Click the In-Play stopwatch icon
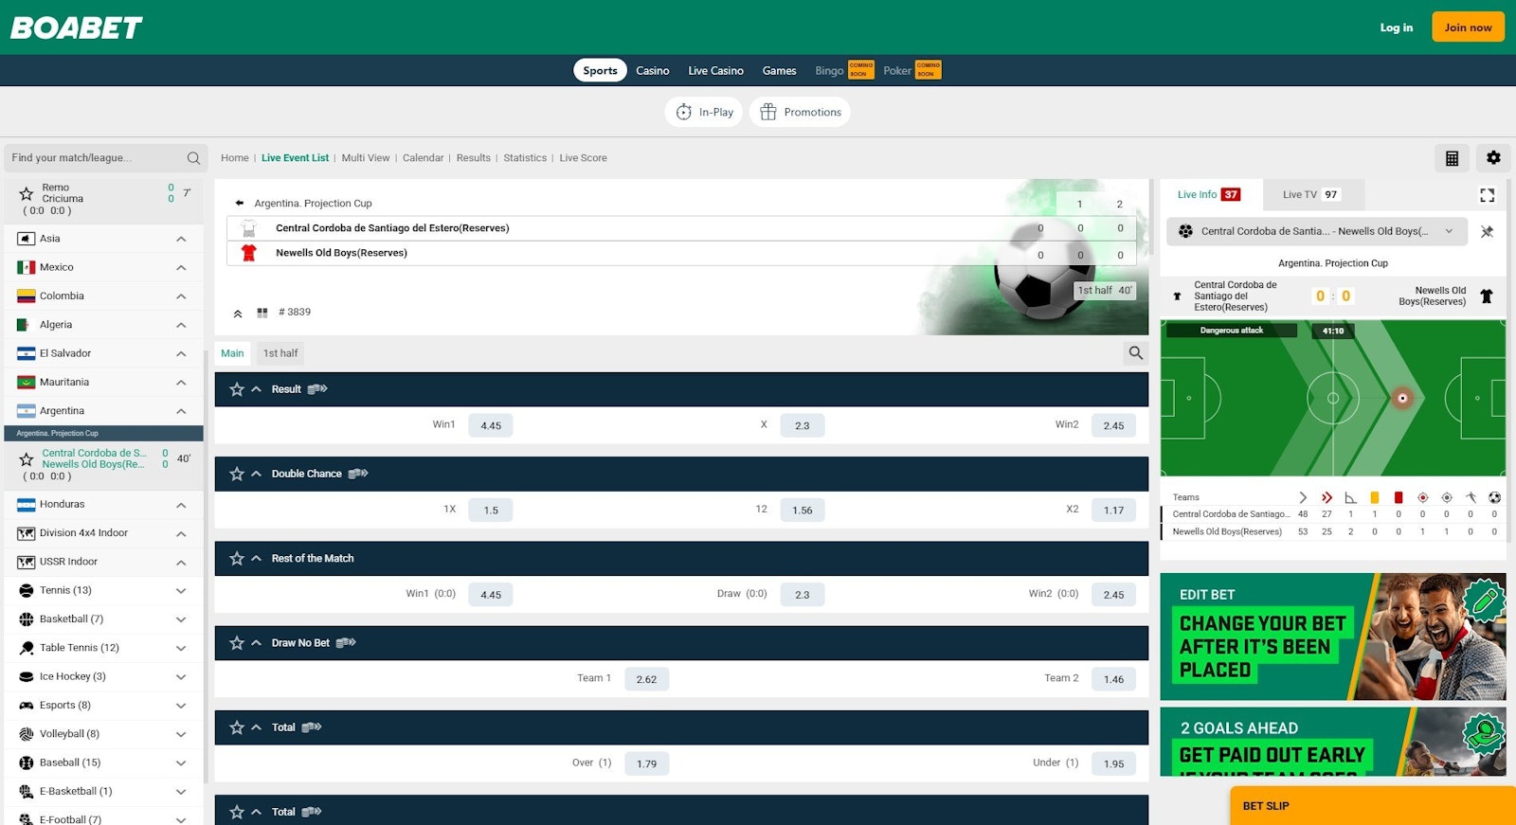 (684, 112)
